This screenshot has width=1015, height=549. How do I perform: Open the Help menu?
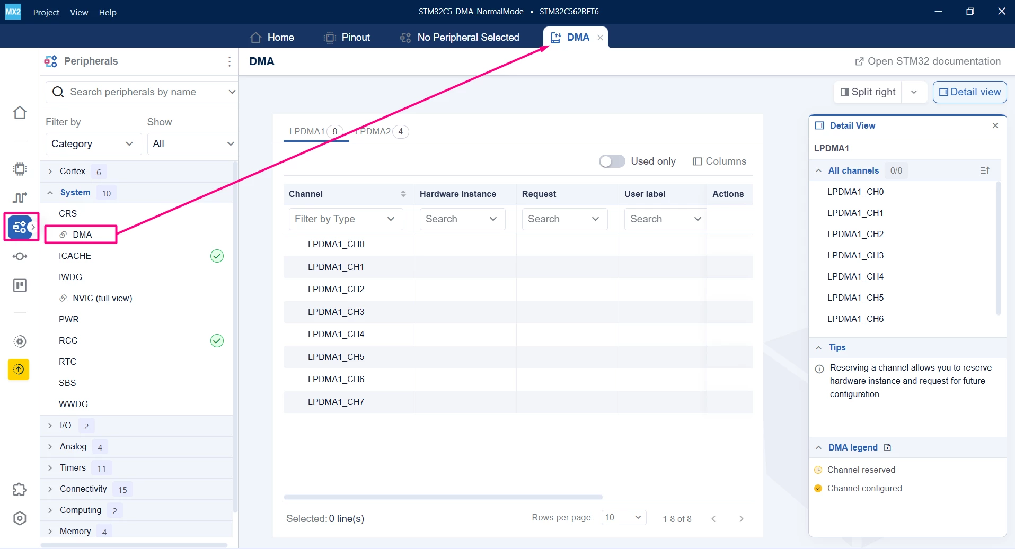tap(108, 12)
